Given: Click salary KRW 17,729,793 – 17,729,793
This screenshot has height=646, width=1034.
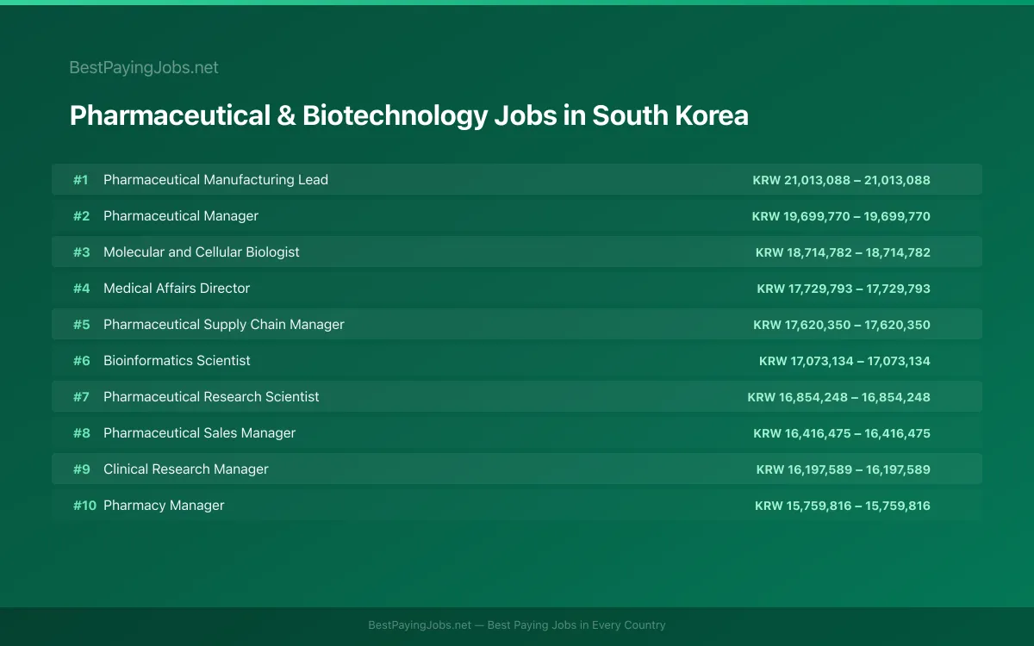Looking at the screenshot, I should (844, 289).
